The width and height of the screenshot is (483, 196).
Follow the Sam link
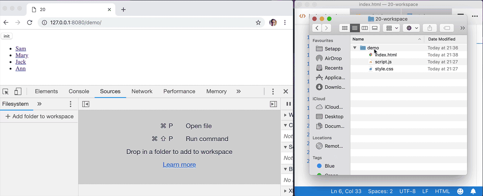21,49
